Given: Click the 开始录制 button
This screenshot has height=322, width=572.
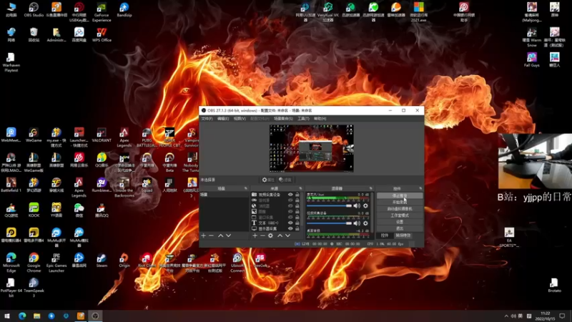Looking at the screenshot, I should point(400,202).
